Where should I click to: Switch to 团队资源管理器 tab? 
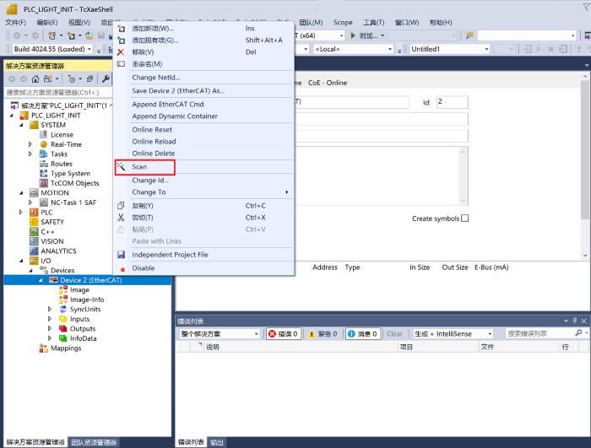[x=94, y=442]
